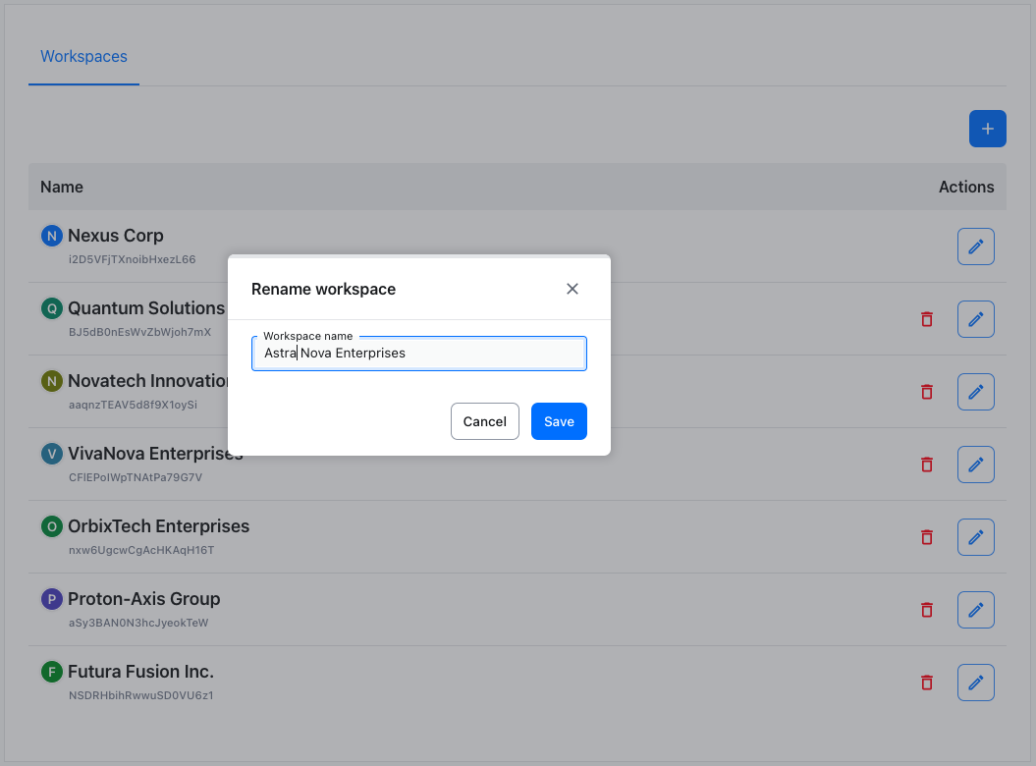Switch to the Workspaces tab
Viewport: 1036px width, 766px height.
point(83,57)
